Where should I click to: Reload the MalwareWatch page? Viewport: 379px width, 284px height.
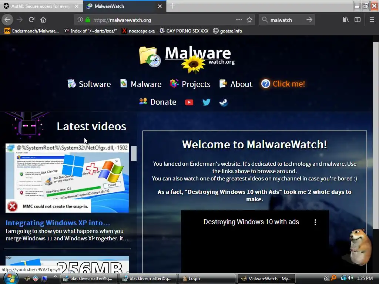pos(31,20)
